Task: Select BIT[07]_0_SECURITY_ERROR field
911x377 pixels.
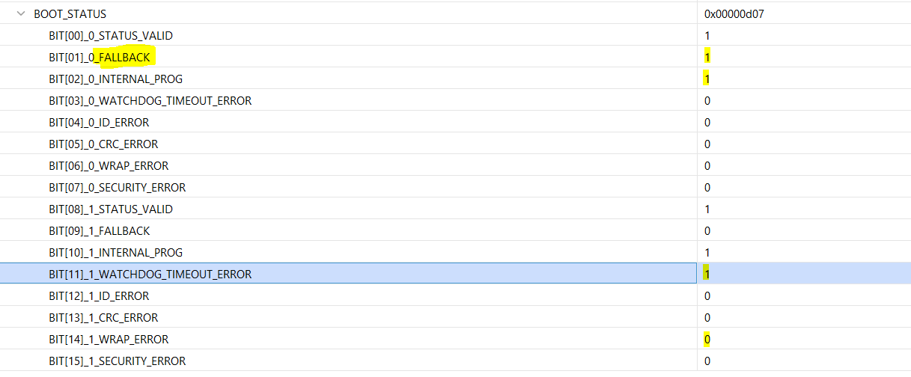Action: pos(117,187)
